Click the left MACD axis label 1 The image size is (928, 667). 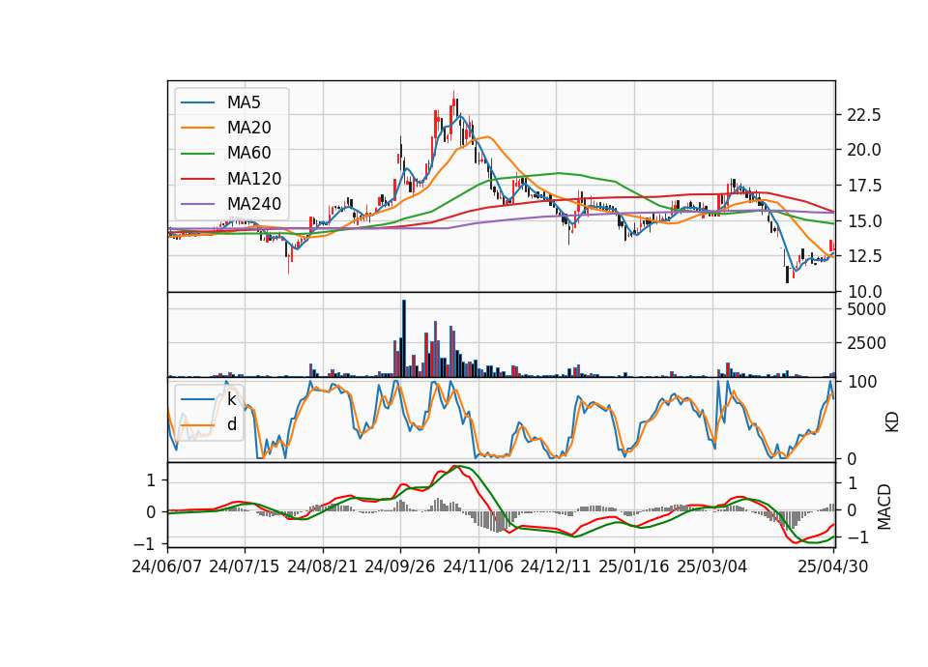click(x=151, y=480)
